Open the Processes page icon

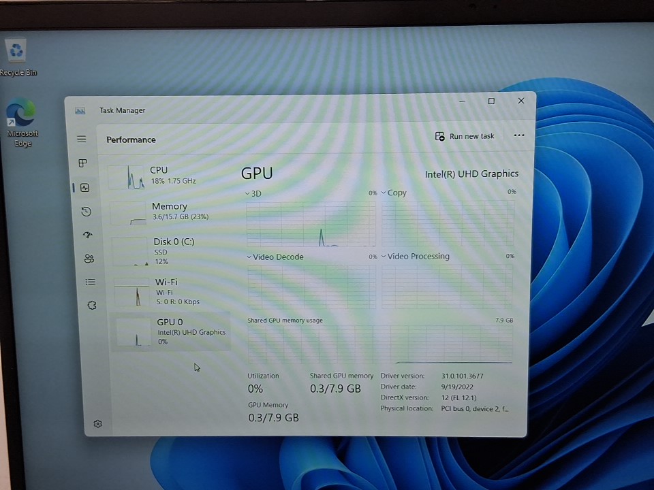(x=83, y=163)
